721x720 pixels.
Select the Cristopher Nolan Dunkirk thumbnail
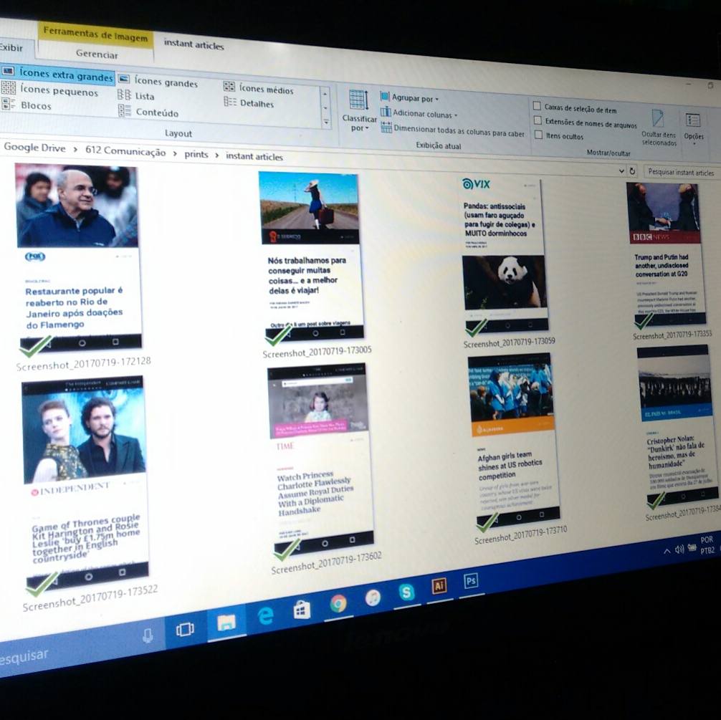pyautogui.click(x=677, y=426)
